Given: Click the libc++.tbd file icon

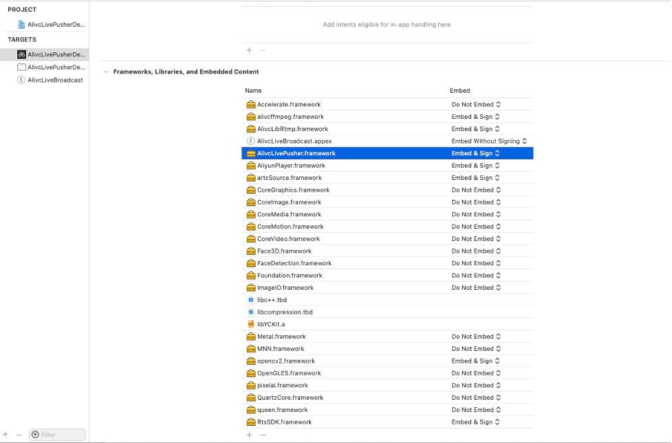Looking at the screenshot, I should coord(251,300).
